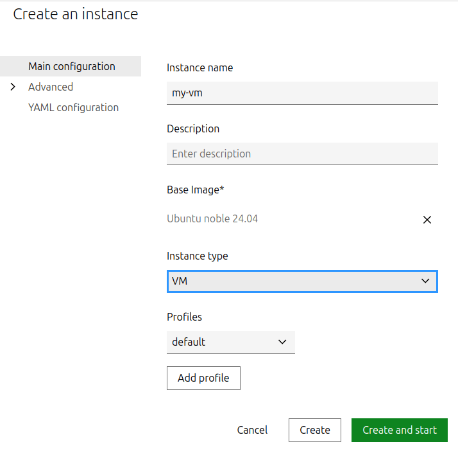The height and width of the screenshot is (453, 458).
Task: Select the Main configuration tab
Action: (72, 66)
